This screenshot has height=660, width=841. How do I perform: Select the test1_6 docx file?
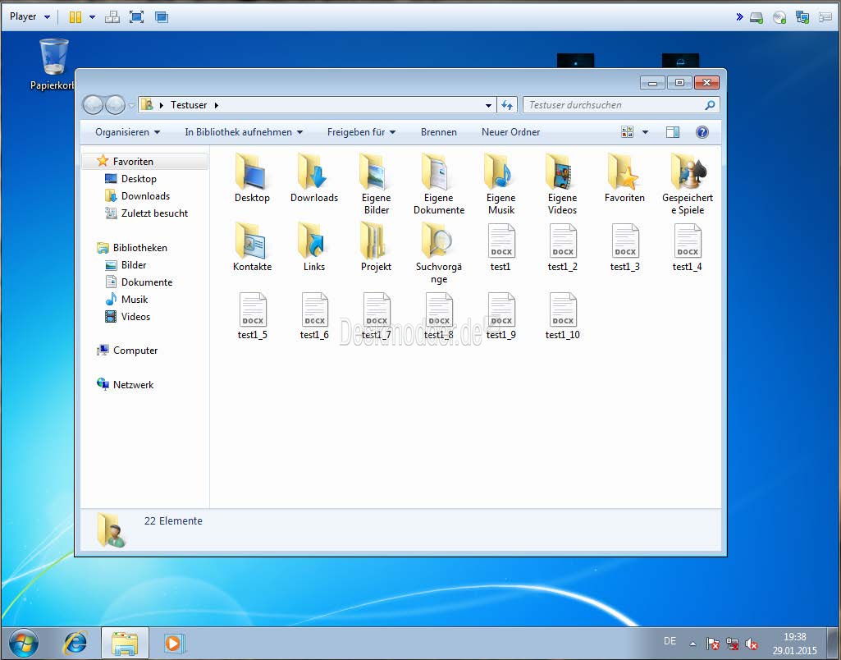pos(314,316)
